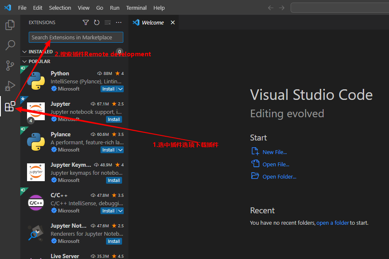Close the Welcome tab
Screen dimensions: 389x259
click(173, 22)
